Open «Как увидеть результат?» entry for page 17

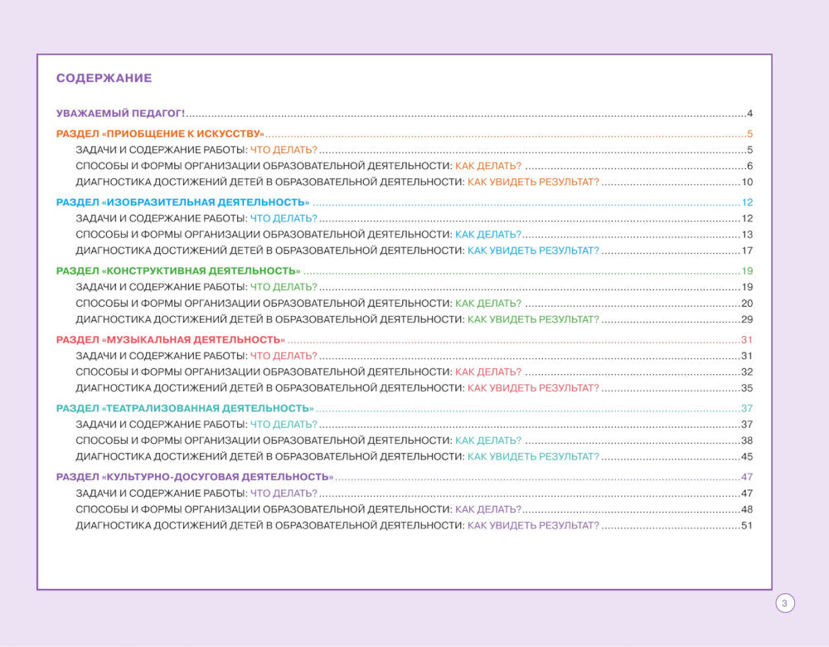pos(533,251)
